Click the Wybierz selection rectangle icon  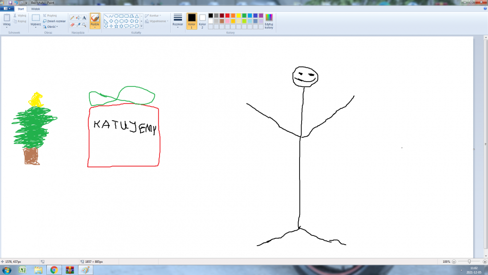click(36, 18)
